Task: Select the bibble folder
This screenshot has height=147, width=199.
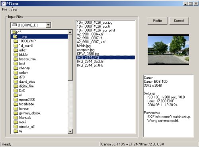Action: tap(21, 55)
